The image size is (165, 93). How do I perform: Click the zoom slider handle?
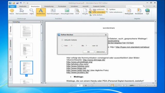click(x=147, y=86)
